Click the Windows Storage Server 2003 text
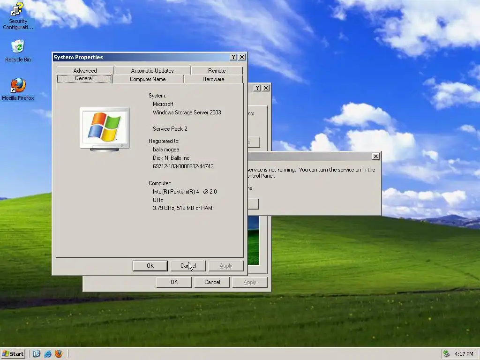 (187, 112)
